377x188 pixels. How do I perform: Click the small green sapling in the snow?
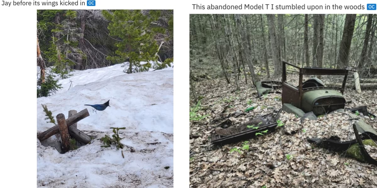pyautogui.click(x=114, y=138)
